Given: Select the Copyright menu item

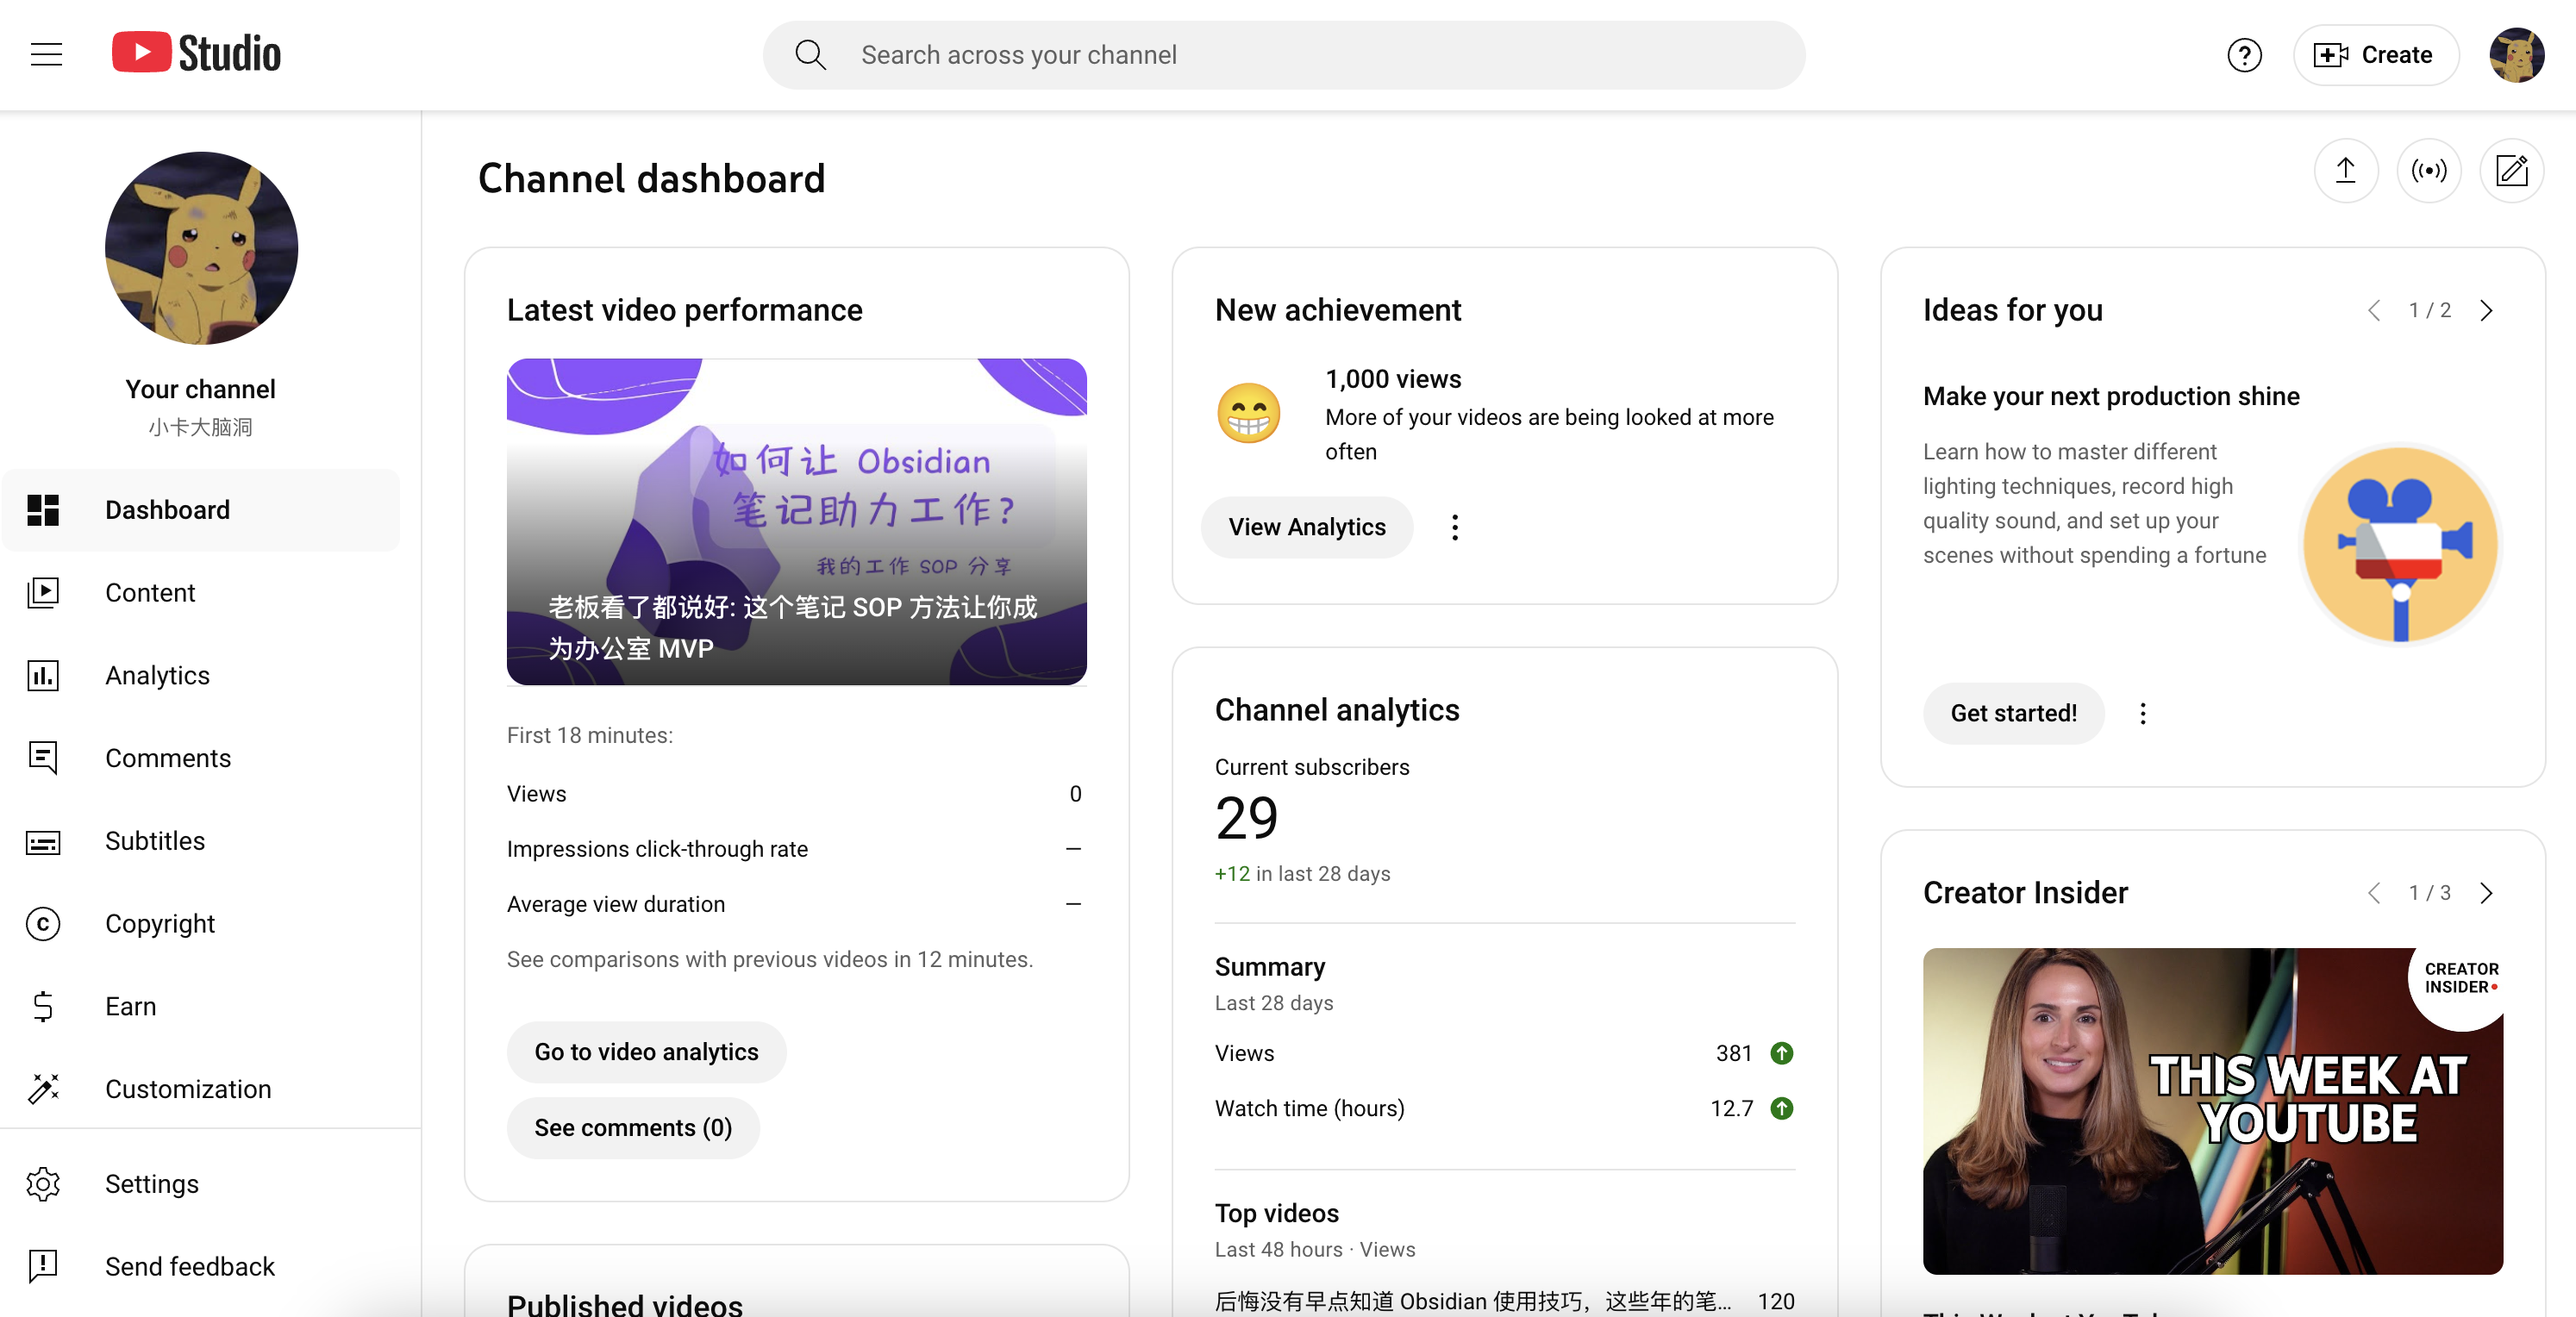Looking at the screenshot, I should (x=201, y=924).
